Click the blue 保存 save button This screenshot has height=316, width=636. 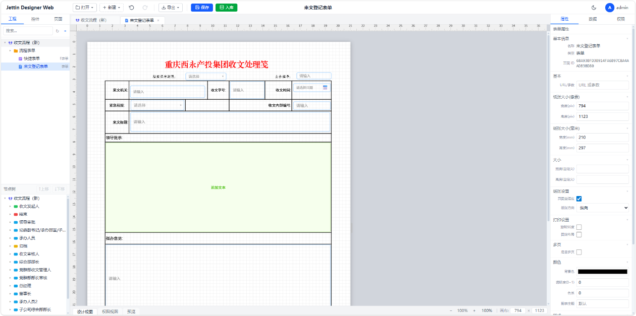click(202, 8)
